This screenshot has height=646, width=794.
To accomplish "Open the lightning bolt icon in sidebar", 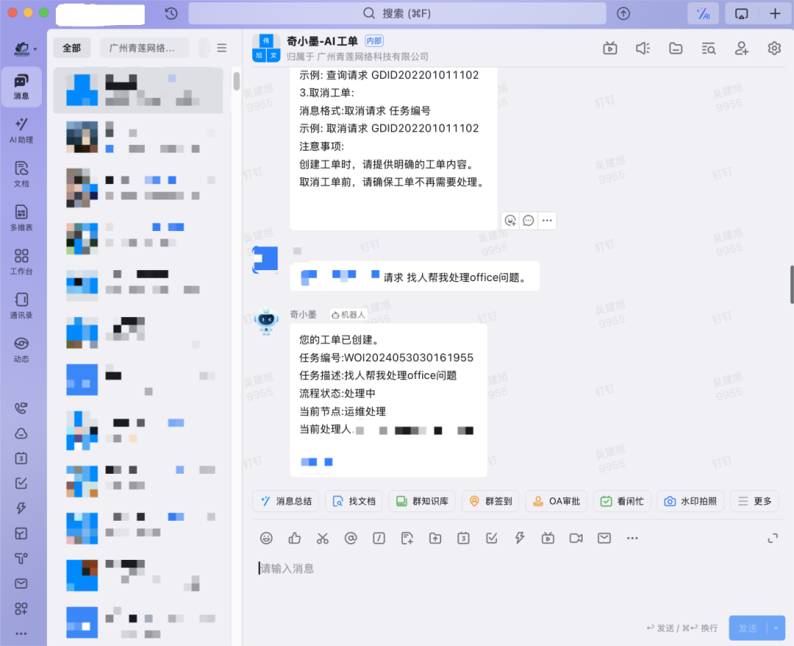I will 21,508.
